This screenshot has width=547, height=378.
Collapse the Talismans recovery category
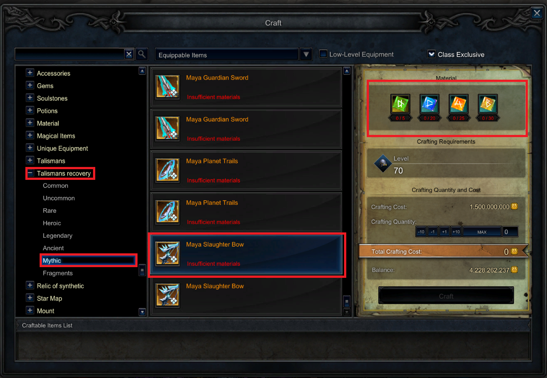[30, 173]
